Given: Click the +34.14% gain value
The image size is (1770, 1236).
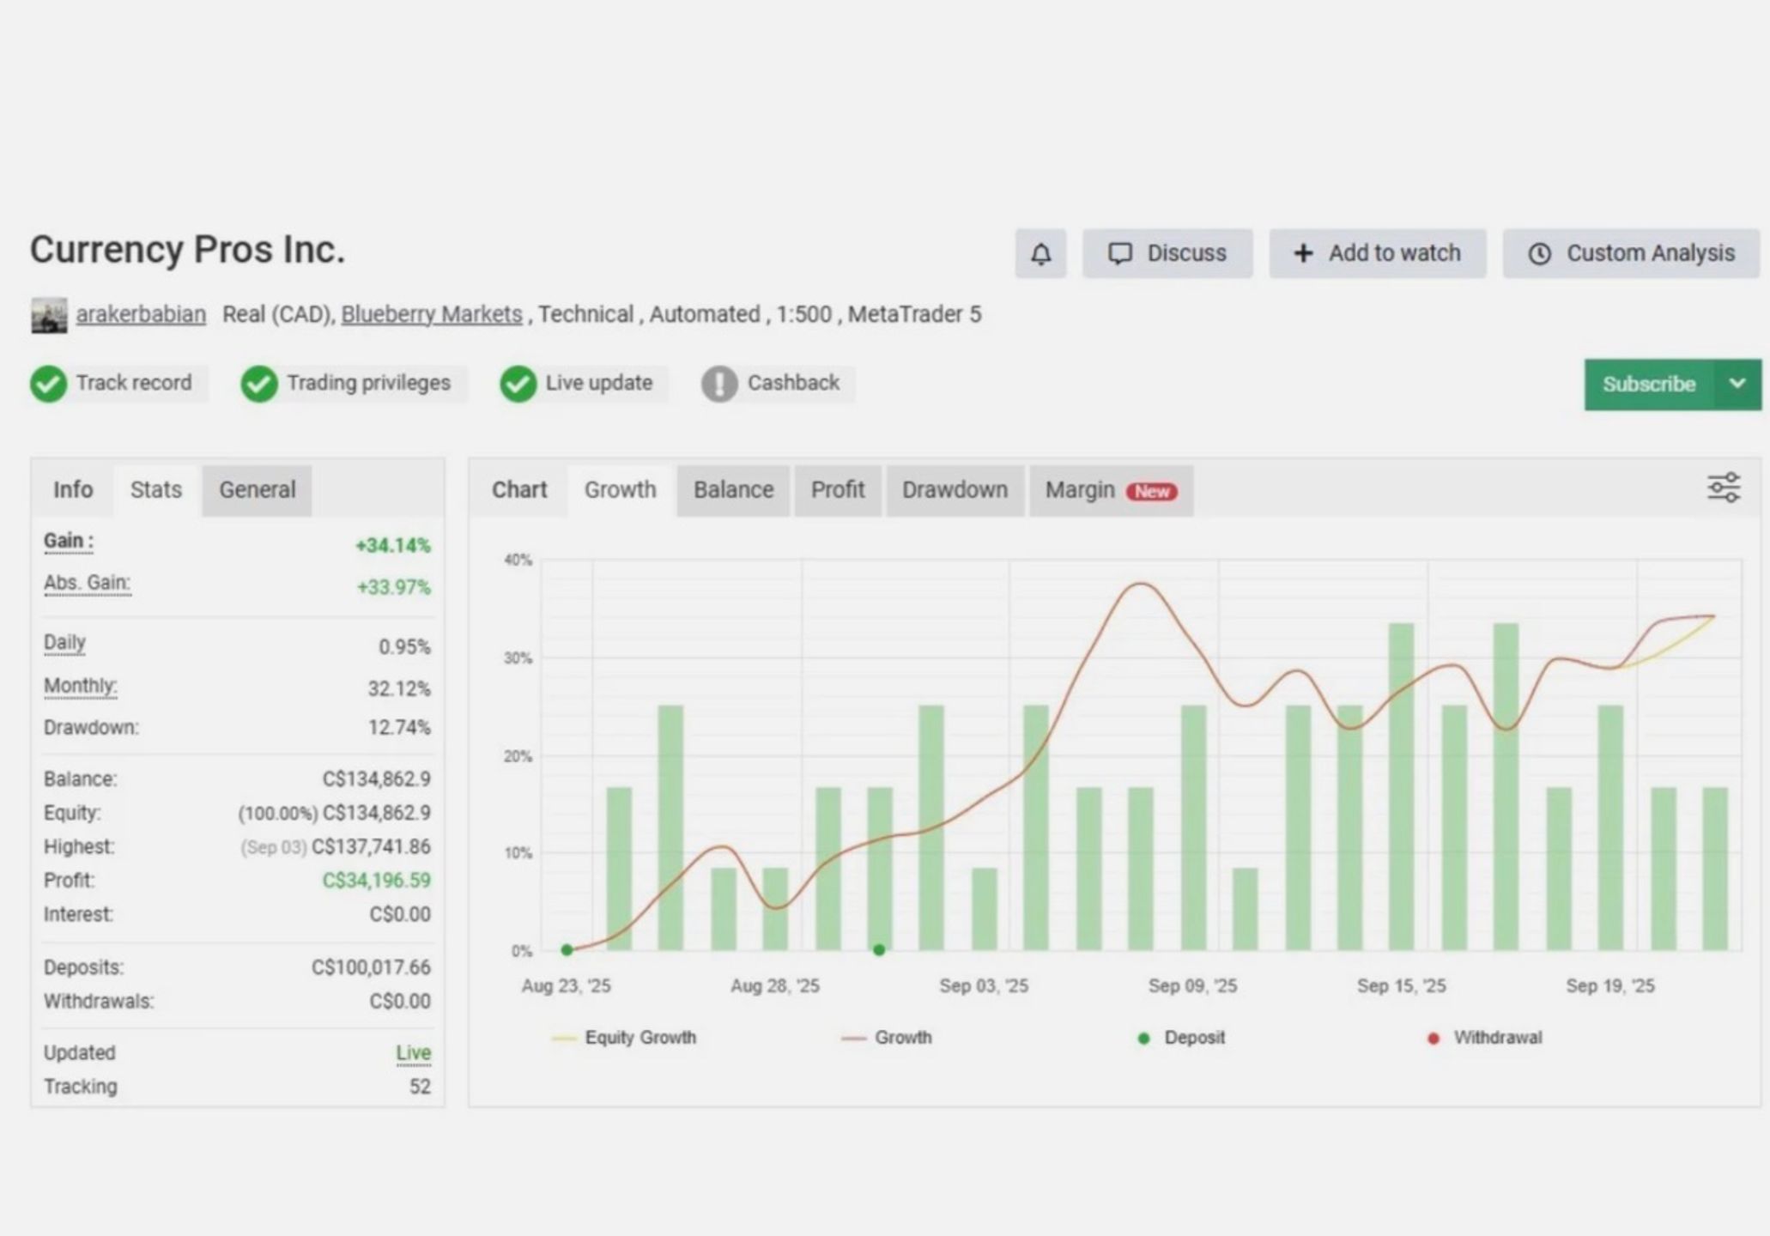Looking at the screenshot, I should click(x=393, y=546).
